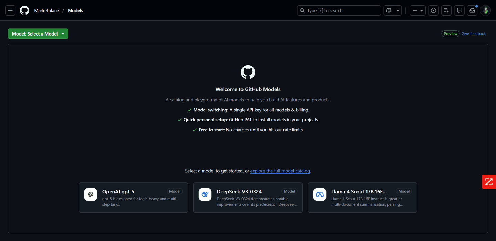The height and width of the screenshot is (241, 496).
Task: Expand the Copilot dropdown arrow
Action: [398, 11]
